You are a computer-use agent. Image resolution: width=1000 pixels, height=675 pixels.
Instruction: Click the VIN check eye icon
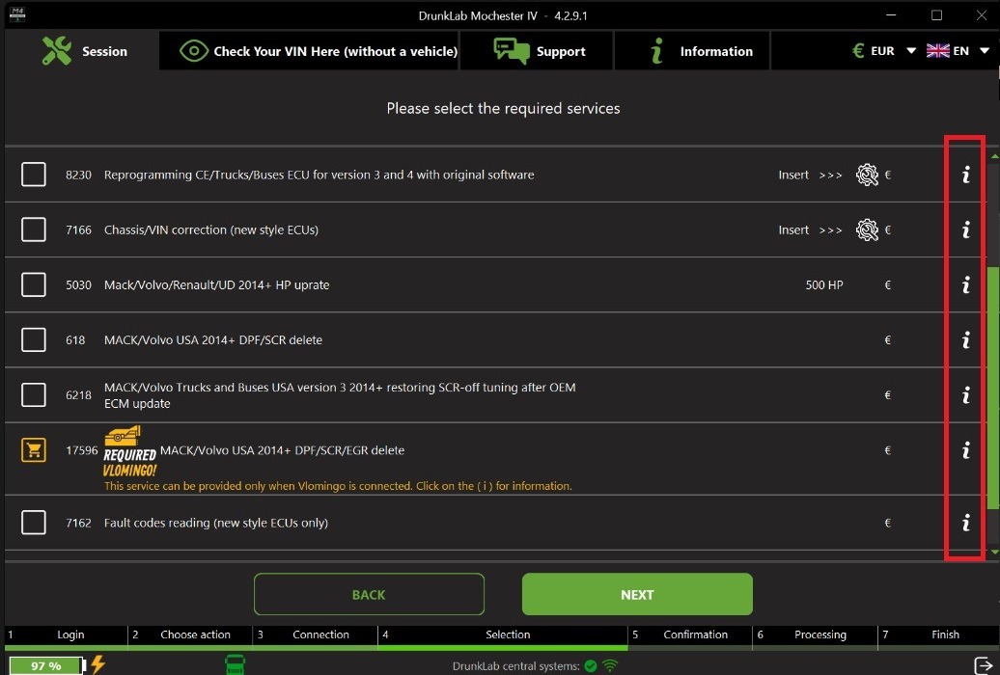[x=193, y=50]
